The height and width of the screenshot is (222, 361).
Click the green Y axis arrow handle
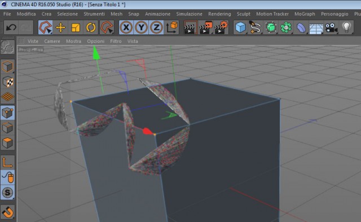[96, 53]
